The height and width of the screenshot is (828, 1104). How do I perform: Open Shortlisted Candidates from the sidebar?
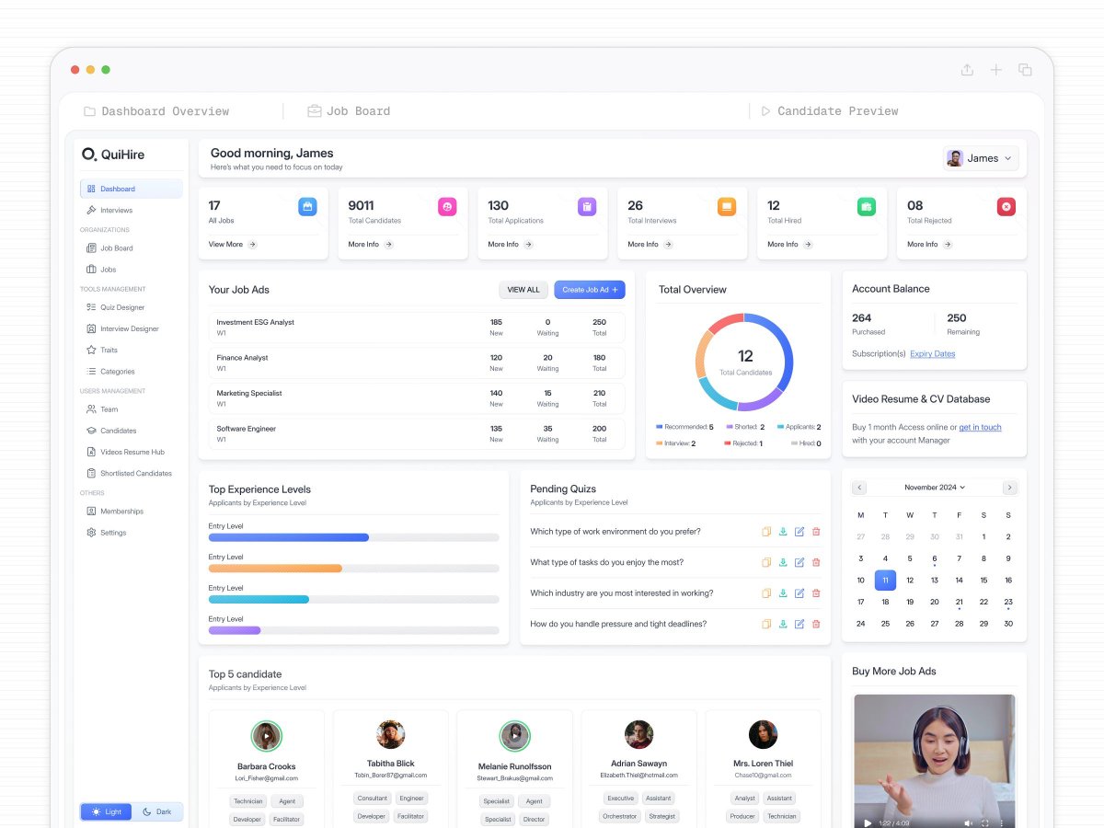pyautogui.click(x=134, y=473)
